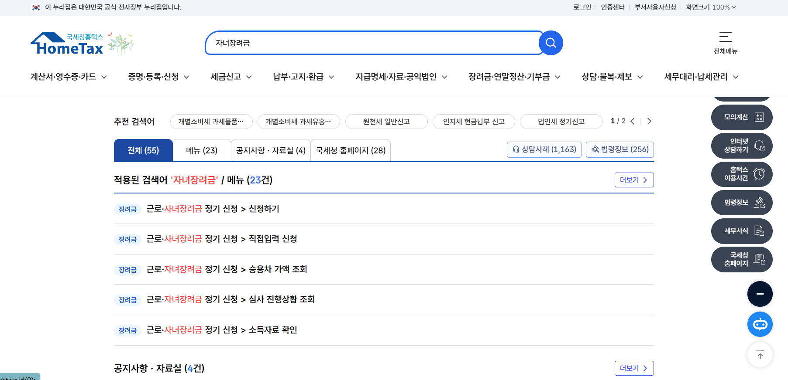Click 더보기 for 메뉴 results
Viewport: 788px width, 380px height.
pyautogui.click(x=634, y=180)
